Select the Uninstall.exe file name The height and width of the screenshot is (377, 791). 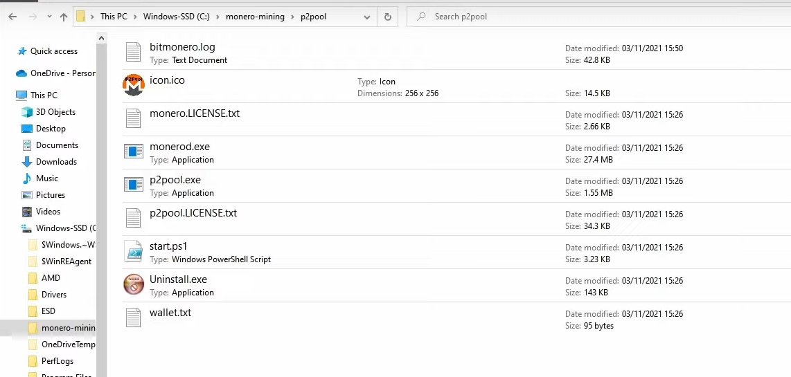(178, 280)
